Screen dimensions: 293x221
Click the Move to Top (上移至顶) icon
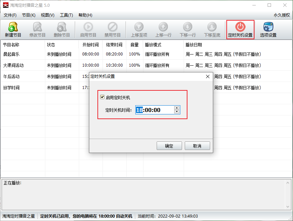[139, 29]
